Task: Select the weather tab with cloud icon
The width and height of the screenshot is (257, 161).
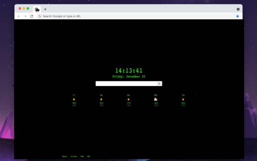Action: click(37, 9)
